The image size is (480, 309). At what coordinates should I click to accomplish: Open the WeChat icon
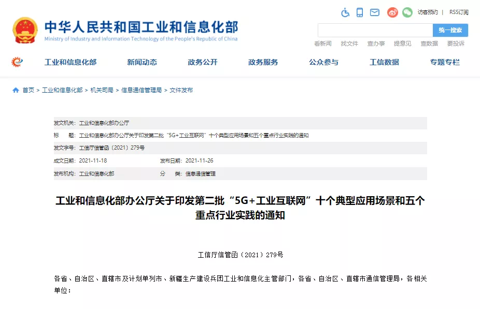[407, 12]
